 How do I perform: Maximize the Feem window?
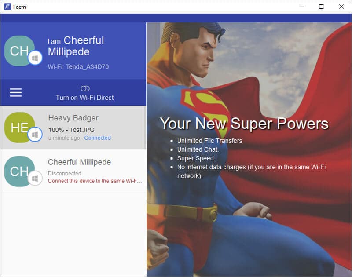pyautogui.click(x=321, y=7)
